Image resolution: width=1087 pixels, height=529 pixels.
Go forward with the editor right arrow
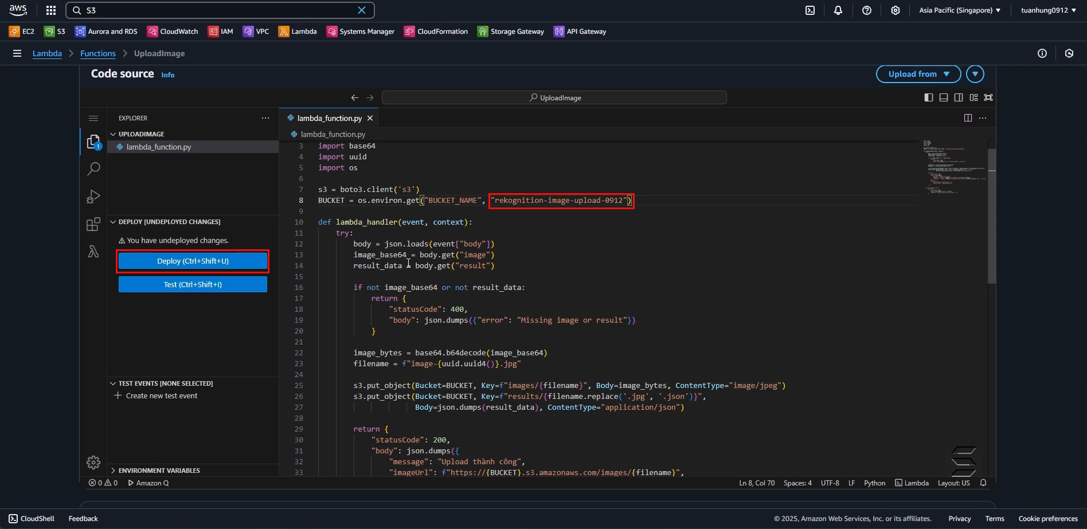click(370, 98)
